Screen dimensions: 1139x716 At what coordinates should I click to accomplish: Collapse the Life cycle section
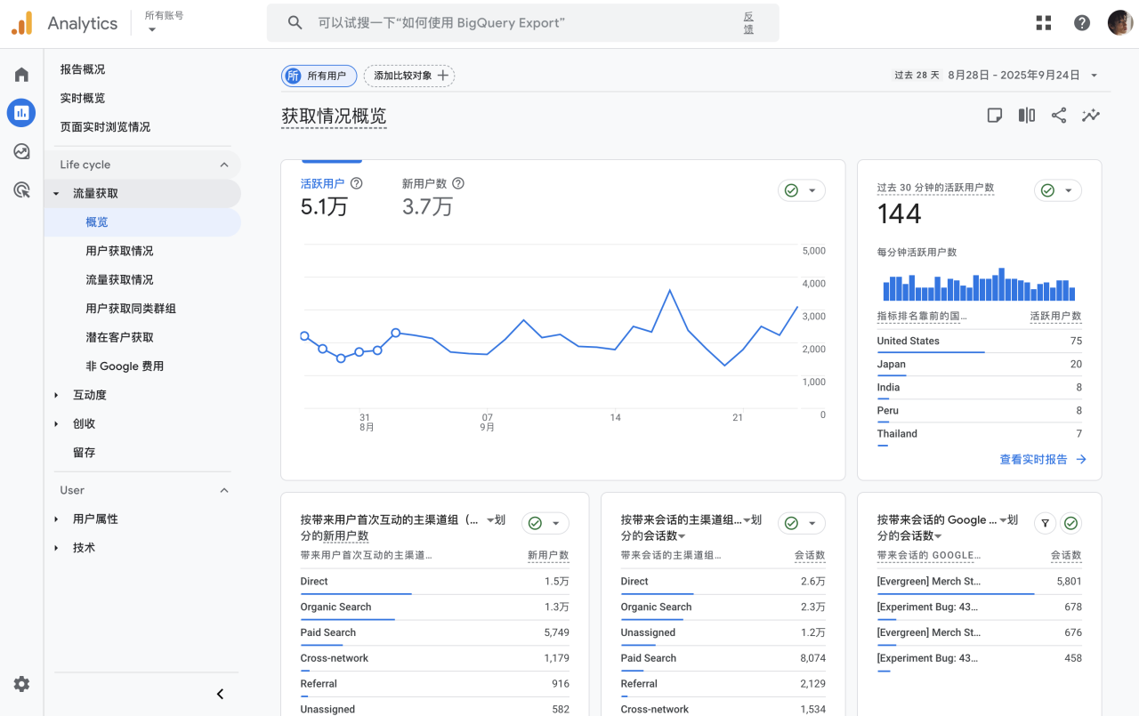pyautogui.click(x=224, y=165)
